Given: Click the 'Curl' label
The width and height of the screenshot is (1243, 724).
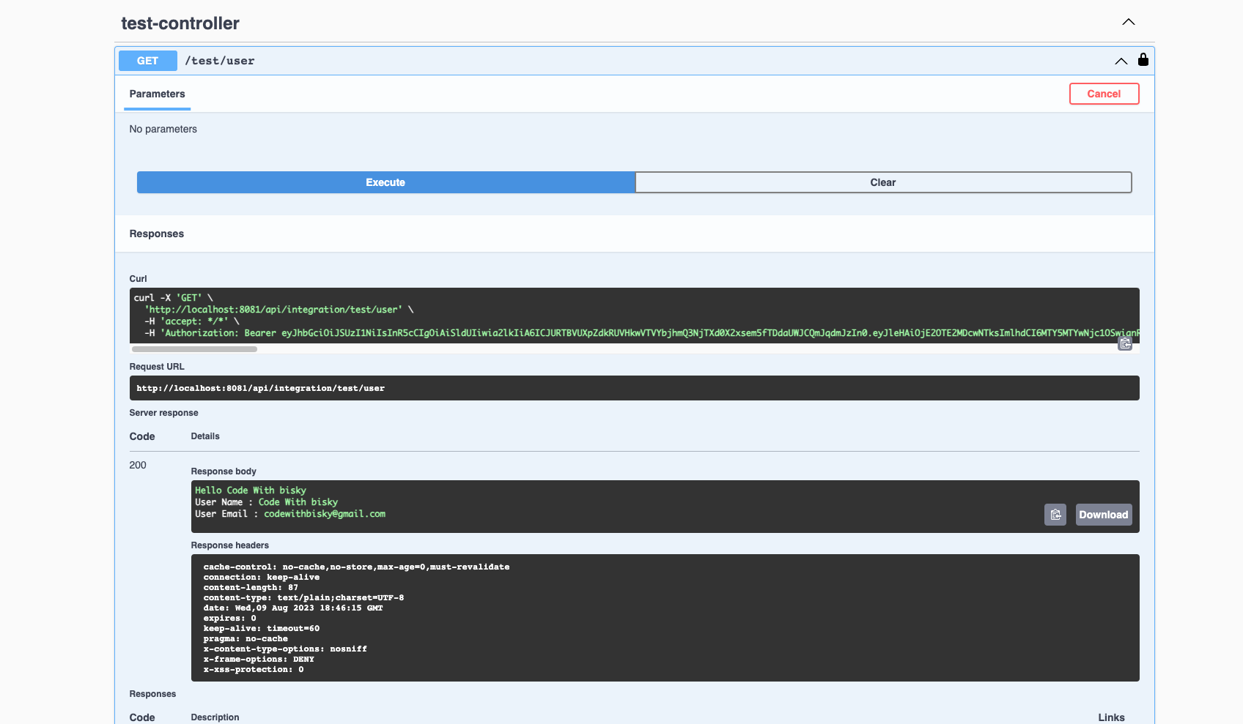Looking at the screenshot, I should point(138,279).
